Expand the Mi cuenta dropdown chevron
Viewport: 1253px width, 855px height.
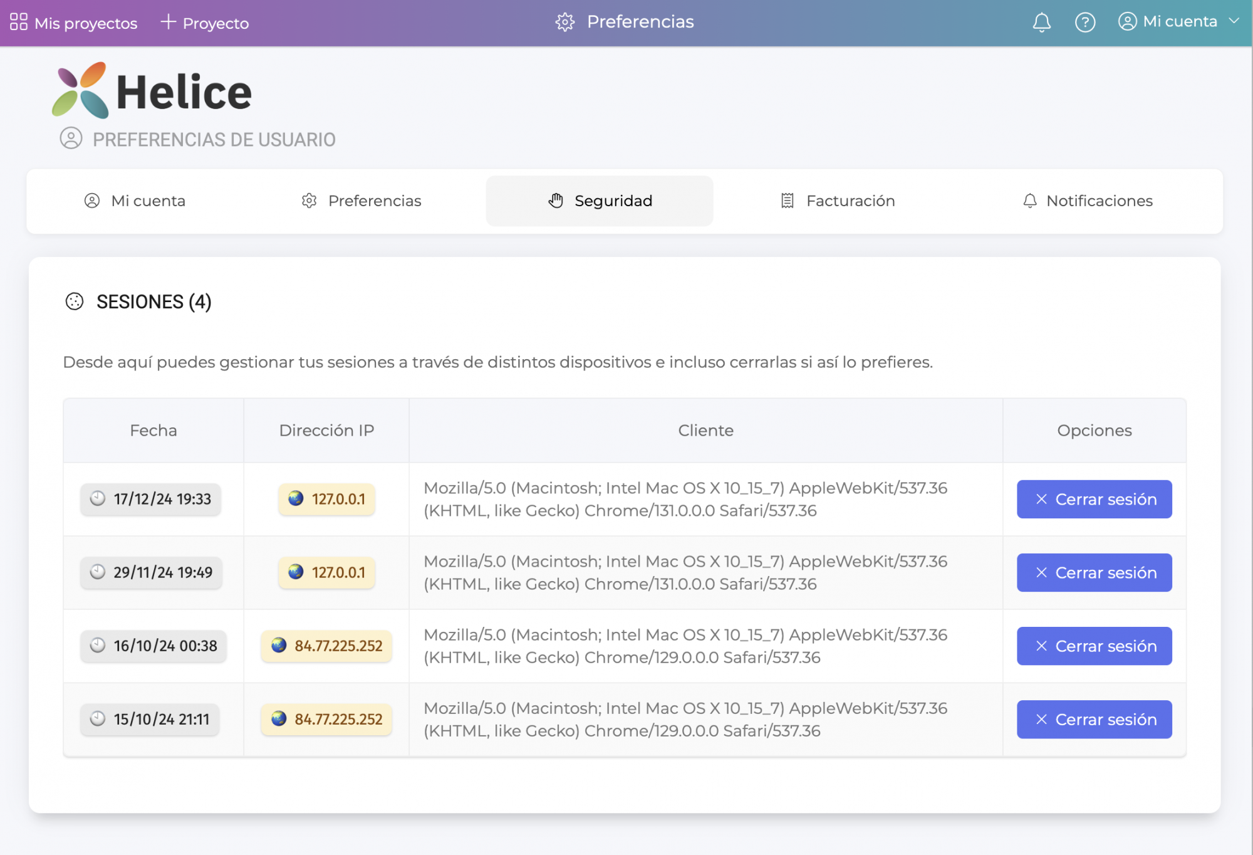1234,21
